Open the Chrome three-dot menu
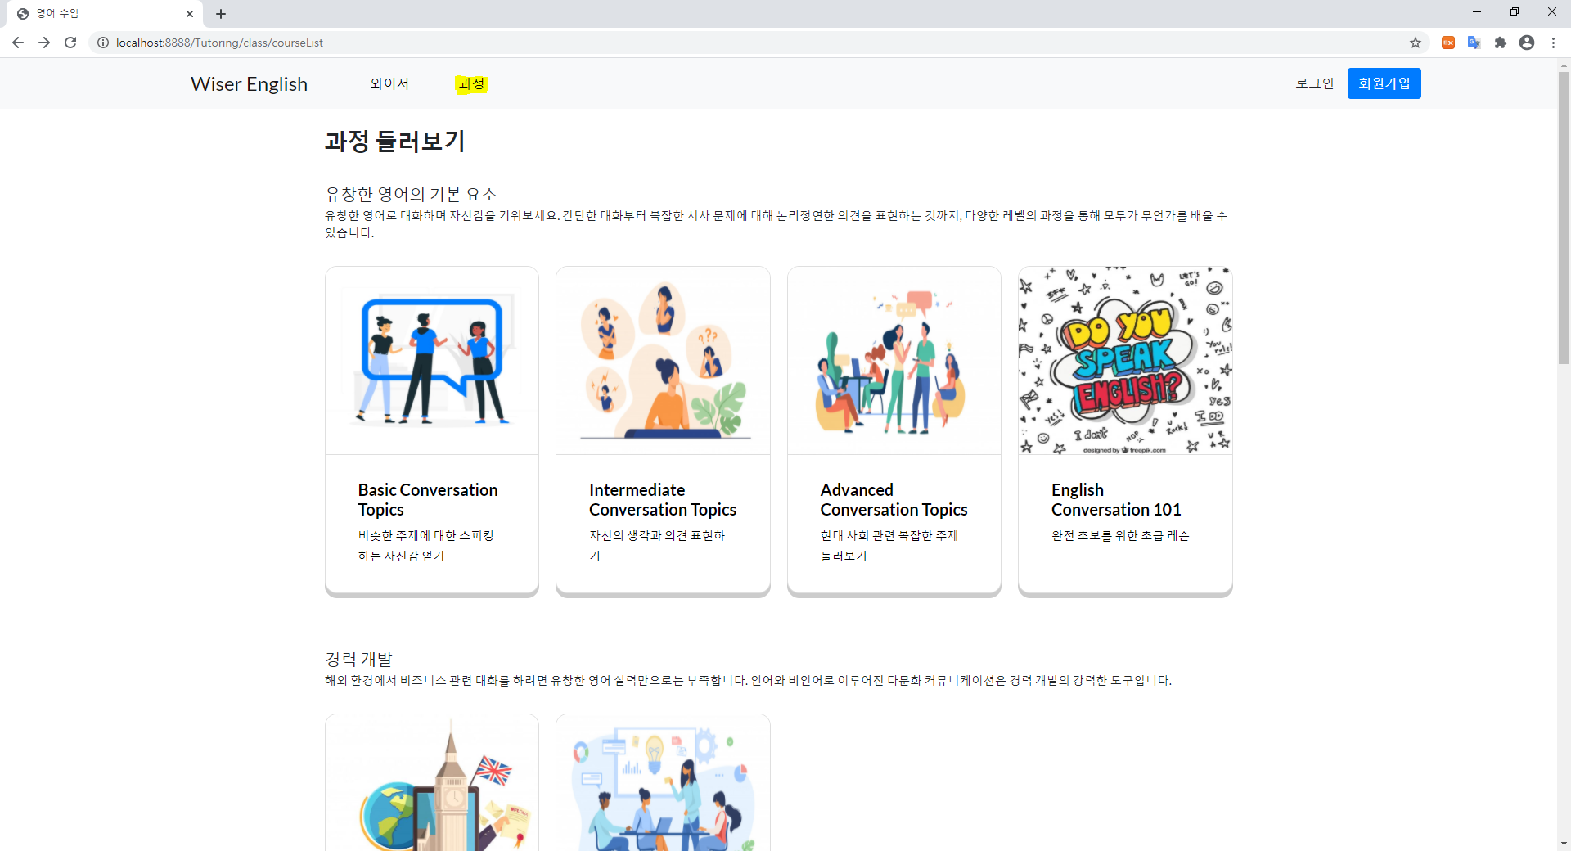This screenshot has width=1571, height=851. (x=1553, y=43)
